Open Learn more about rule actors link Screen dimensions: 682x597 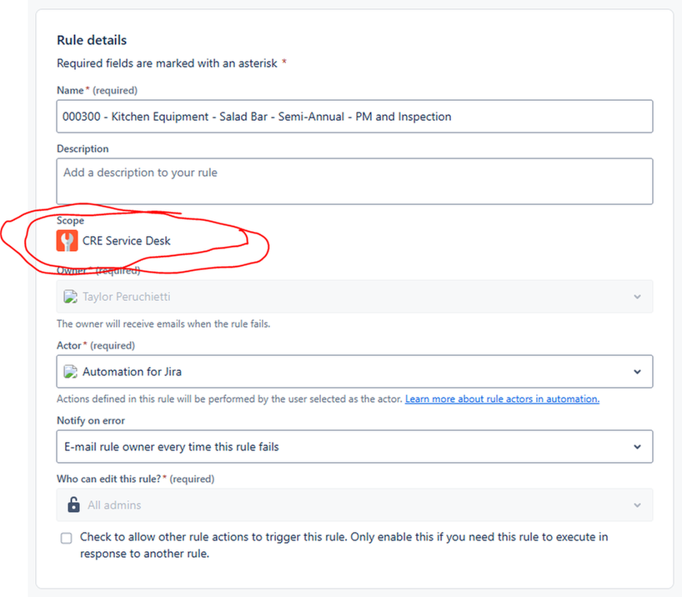click(502, 399)
